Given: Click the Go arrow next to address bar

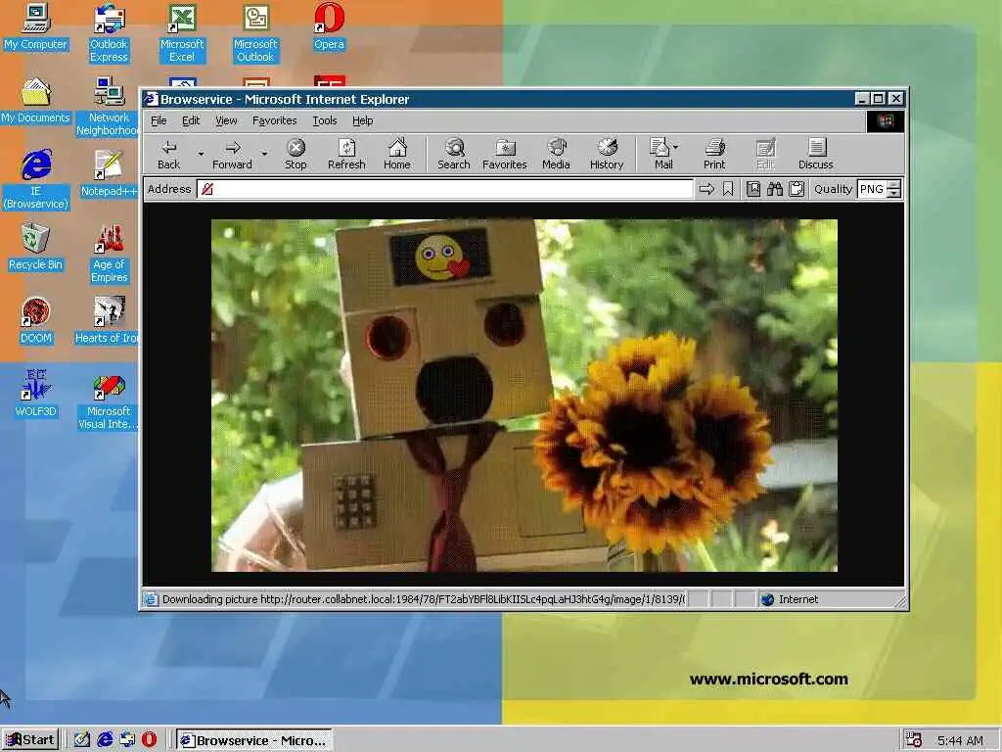Looking at the screenshot, I should point(706,189).
